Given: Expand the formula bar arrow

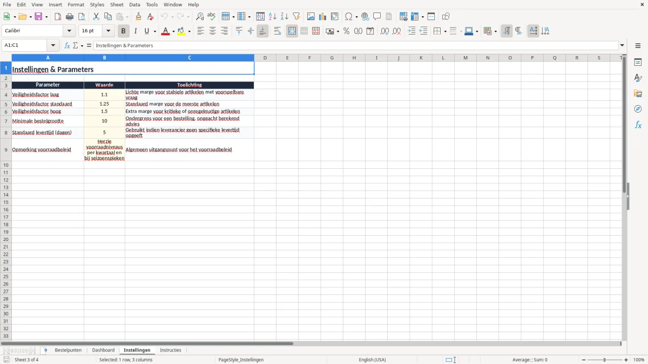Looking at the screenshot, I should click(x=622, y=45).
